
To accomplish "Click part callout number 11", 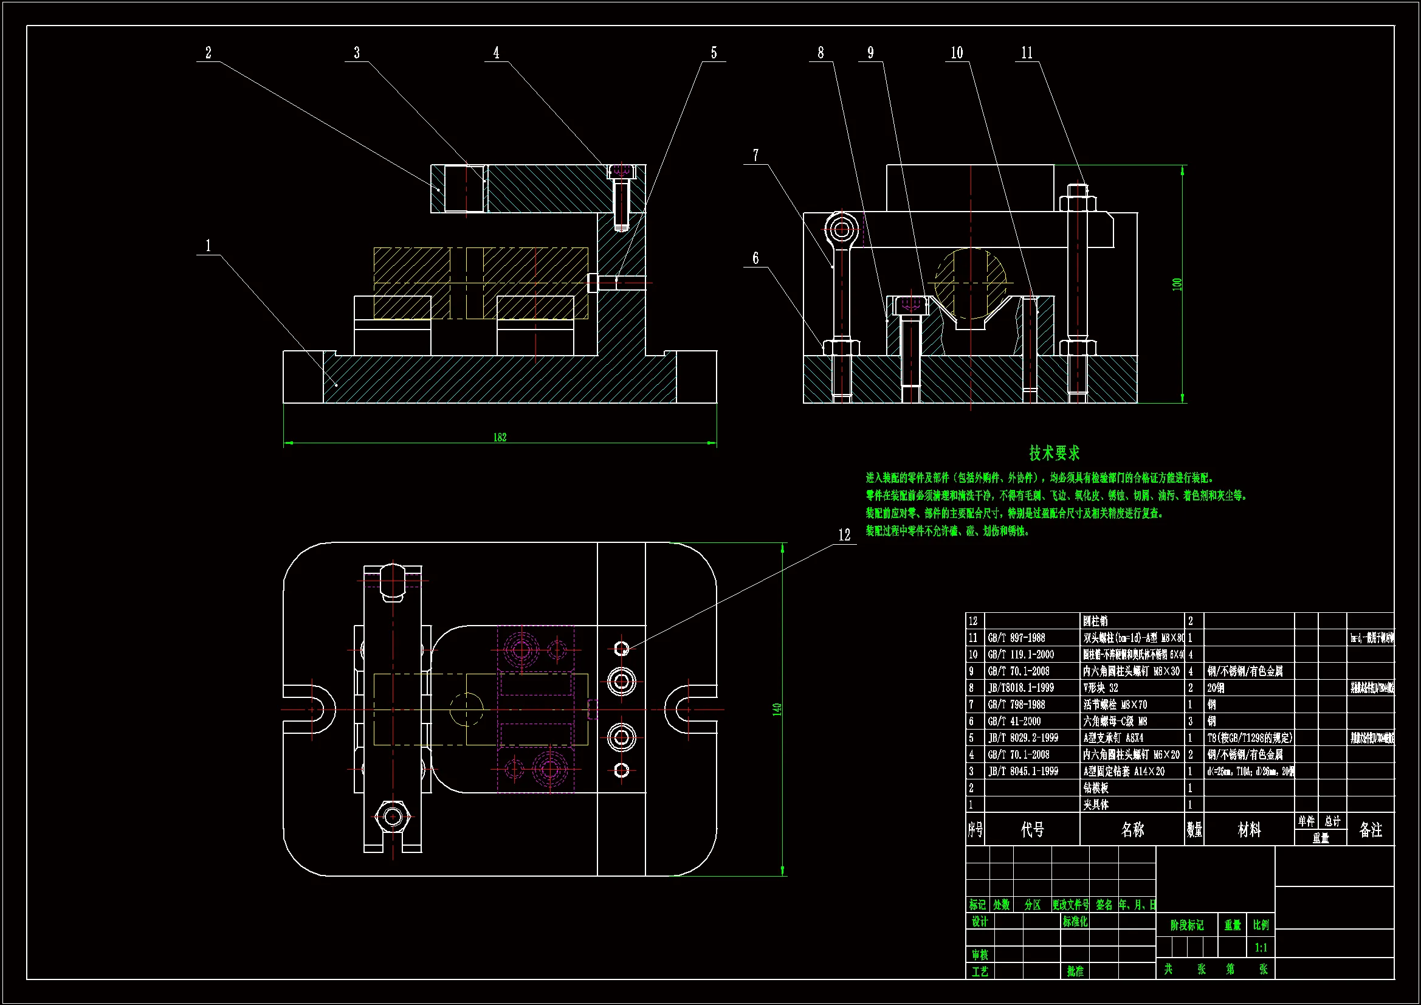I will (1027, 54).
